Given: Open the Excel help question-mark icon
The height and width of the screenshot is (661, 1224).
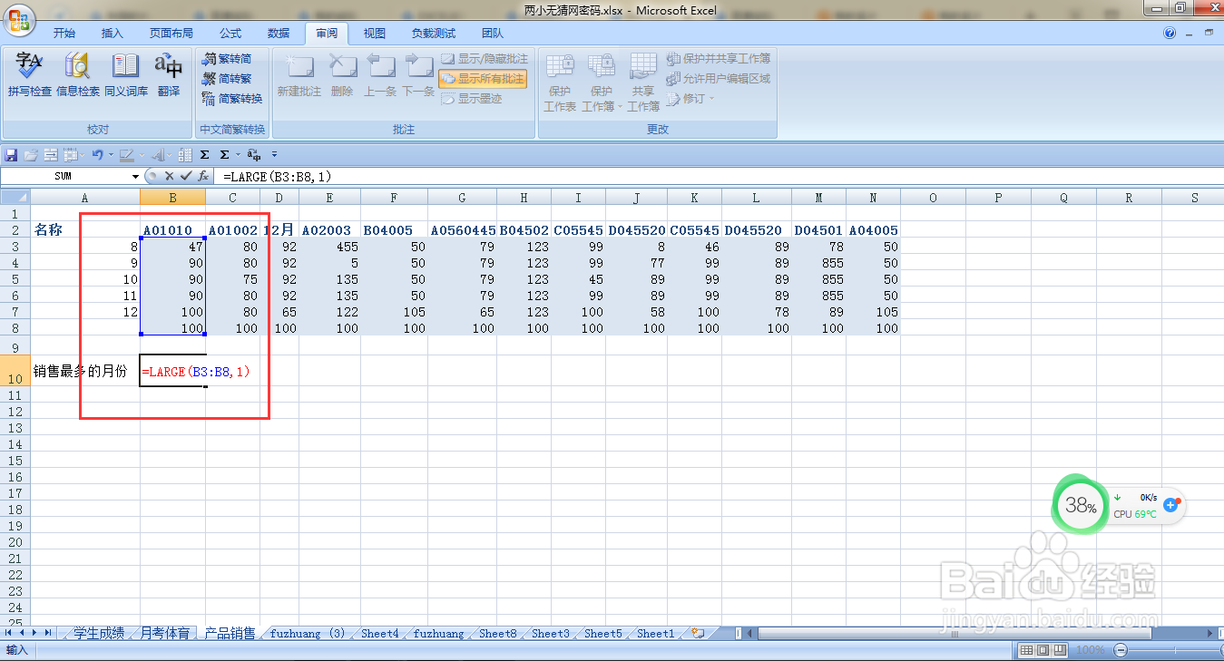Looking at the screenshot, I should coord(1170,34).
